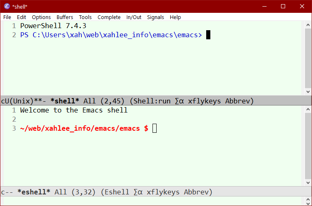Image resolution: width=312 pixels, height=206 pixels.
Task: Click the hollow cursor at eshell prompt
Action: (155, 128)
